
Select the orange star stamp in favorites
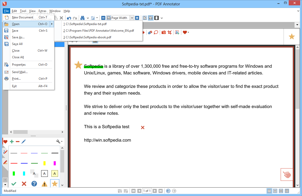click(55, 183)
